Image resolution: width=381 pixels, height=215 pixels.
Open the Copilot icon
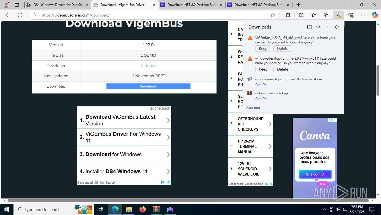(375, 15)
